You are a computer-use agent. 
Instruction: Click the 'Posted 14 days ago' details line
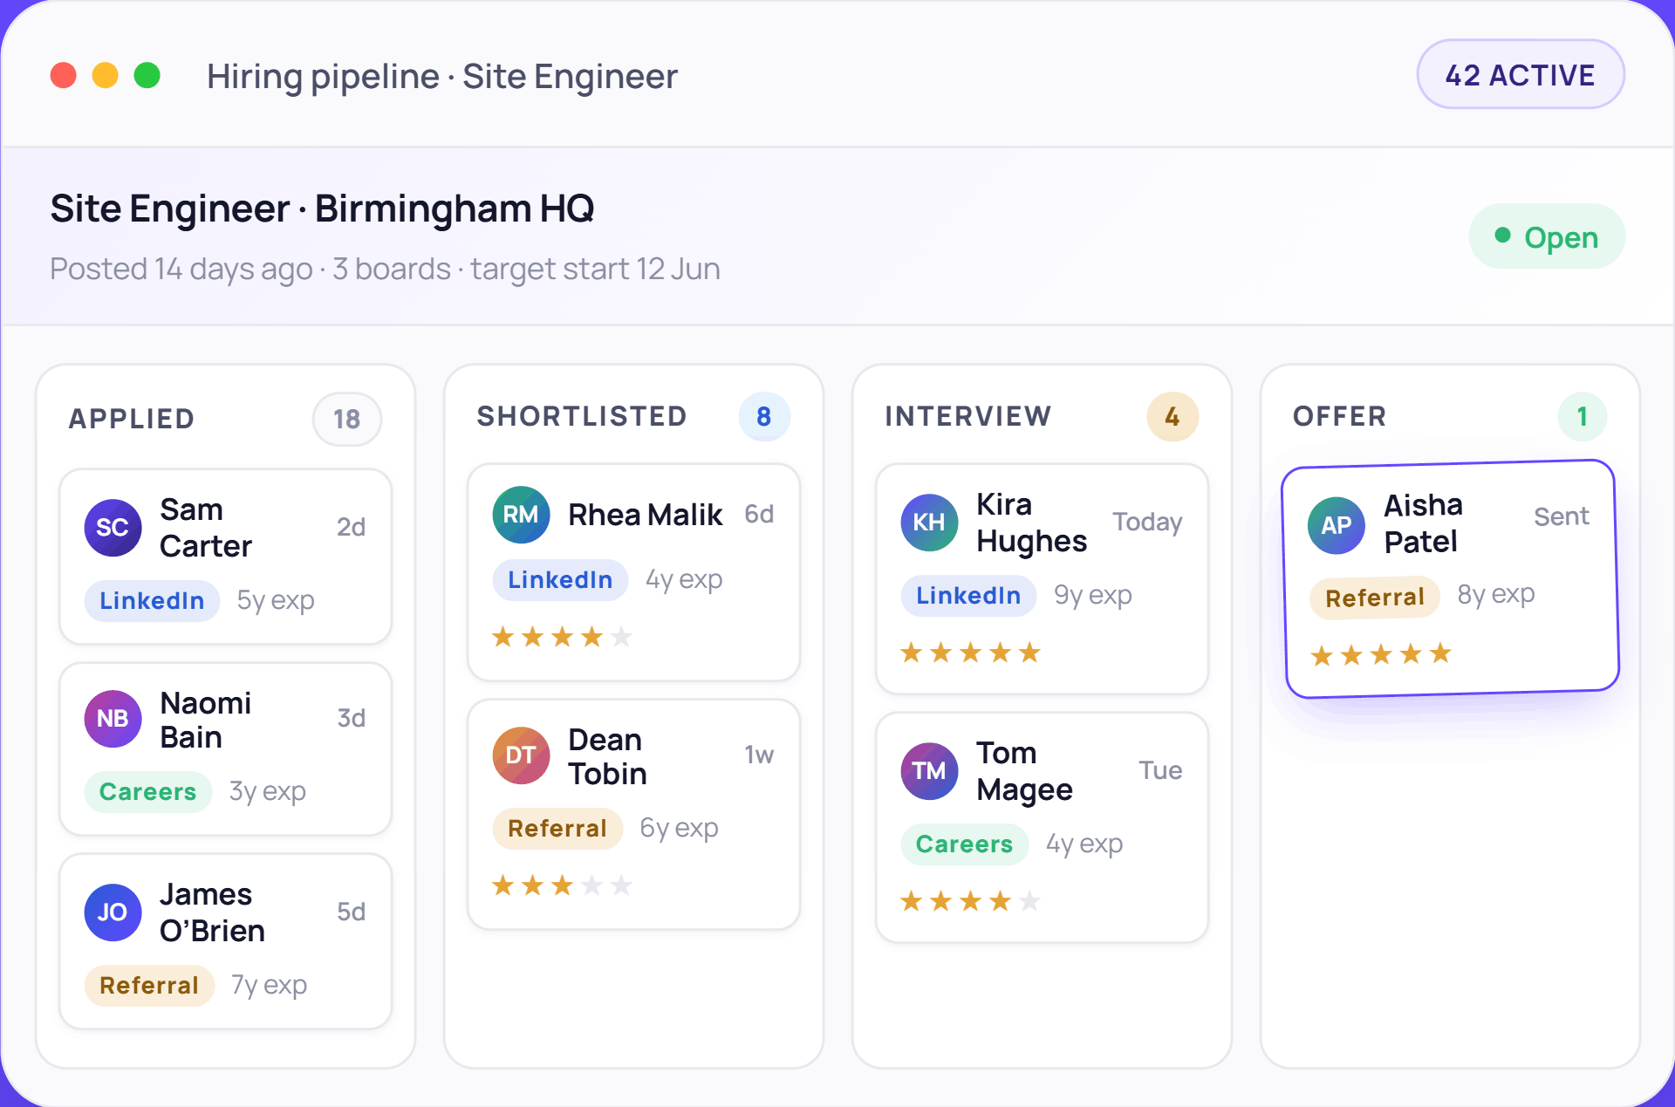pos(385,270)
